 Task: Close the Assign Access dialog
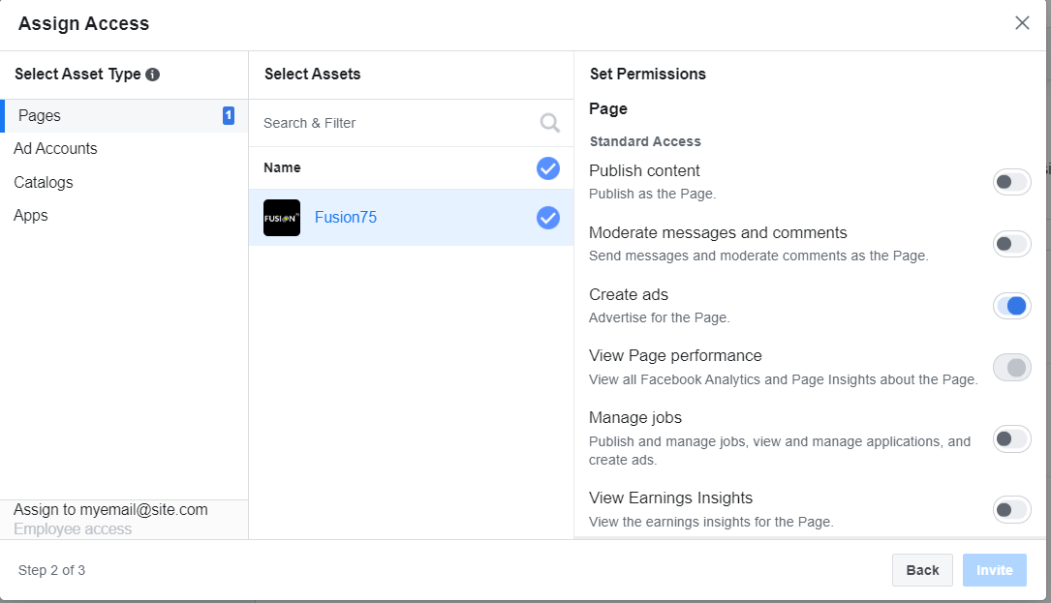click(x=1022, y=23)
